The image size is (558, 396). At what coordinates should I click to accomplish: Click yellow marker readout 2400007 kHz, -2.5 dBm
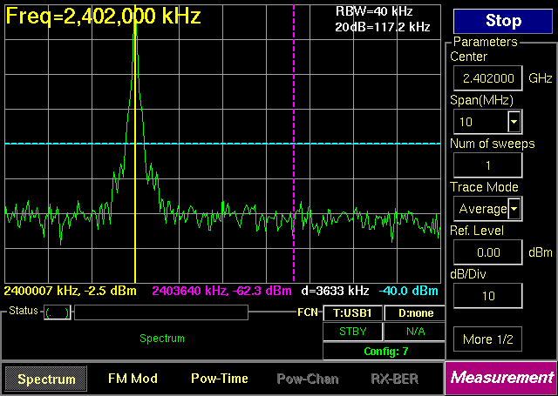click(x=70, y=291)
